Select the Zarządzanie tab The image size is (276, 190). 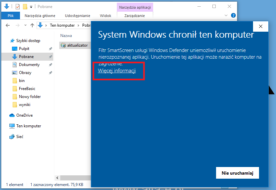pos(135,16)
